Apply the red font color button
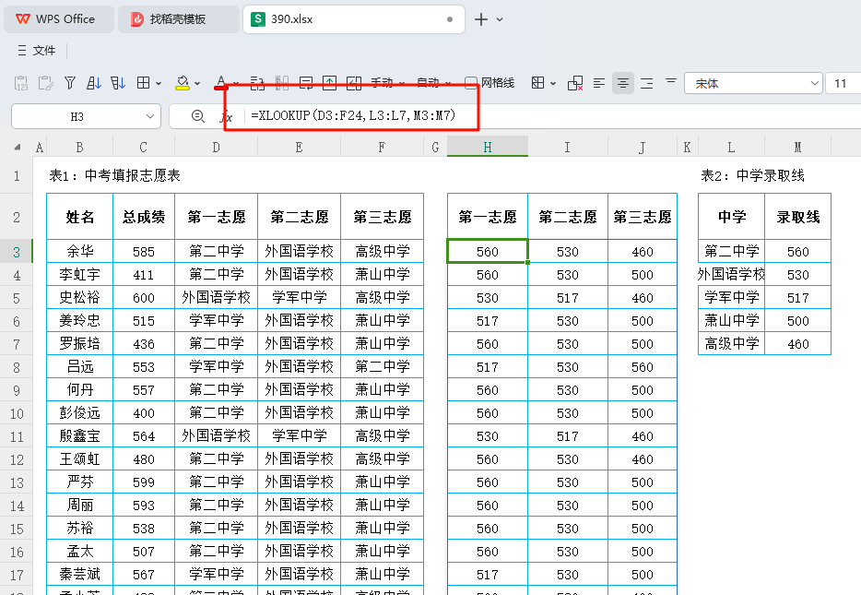Screen dimensions: 861x595 pos(221,83)
